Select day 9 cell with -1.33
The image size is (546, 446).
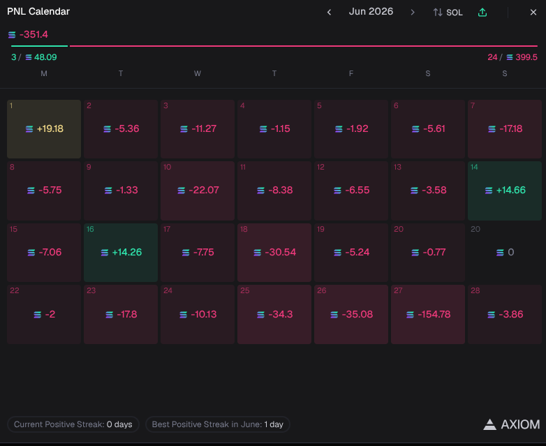pyautogui.click(x=121, y=191)
